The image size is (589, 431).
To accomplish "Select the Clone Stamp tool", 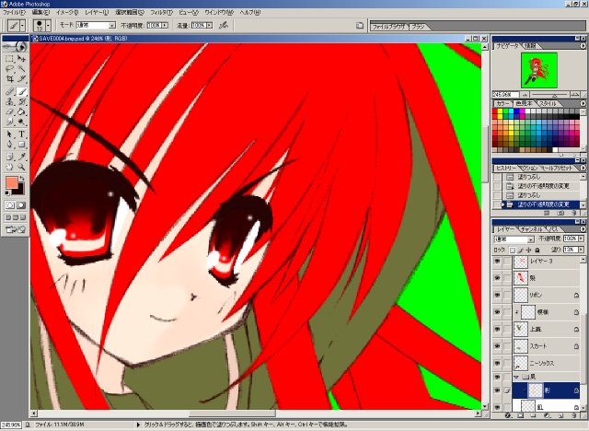I will click(x=9, y=102).
